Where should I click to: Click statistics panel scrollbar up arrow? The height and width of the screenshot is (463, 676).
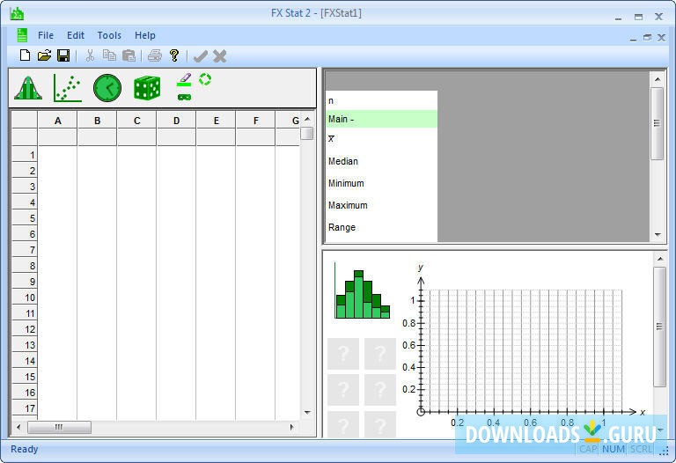[658, 79]
